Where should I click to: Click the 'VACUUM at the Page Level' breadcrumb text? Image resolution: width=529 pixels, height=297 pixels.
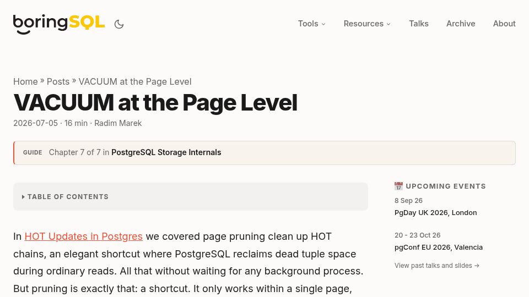click(x=135, y=81)
